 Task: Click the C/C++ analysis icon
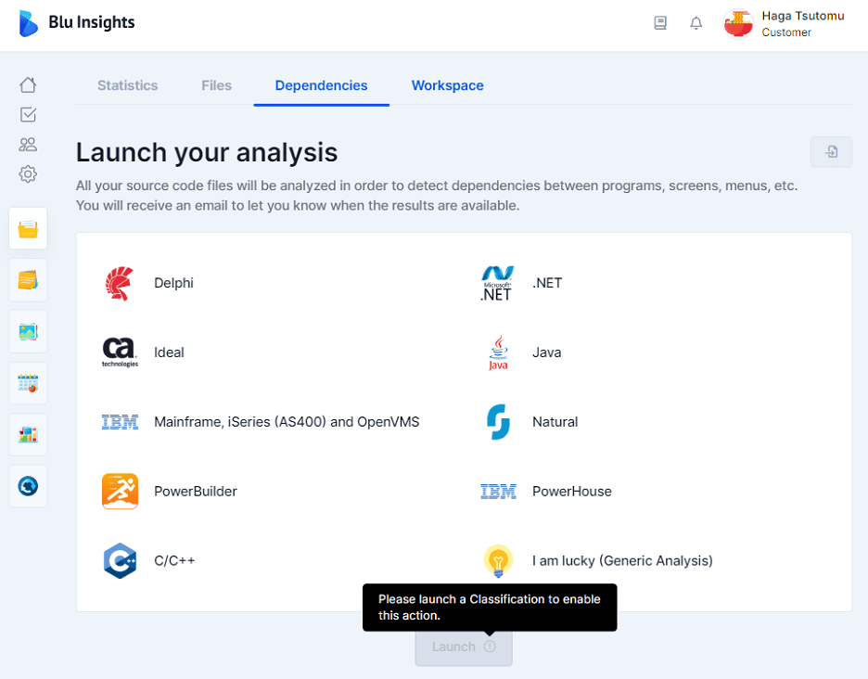tap(120, 560)
